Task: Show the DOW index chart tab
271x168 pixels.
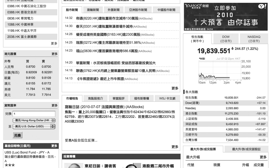Action: (x=226, y=39)
